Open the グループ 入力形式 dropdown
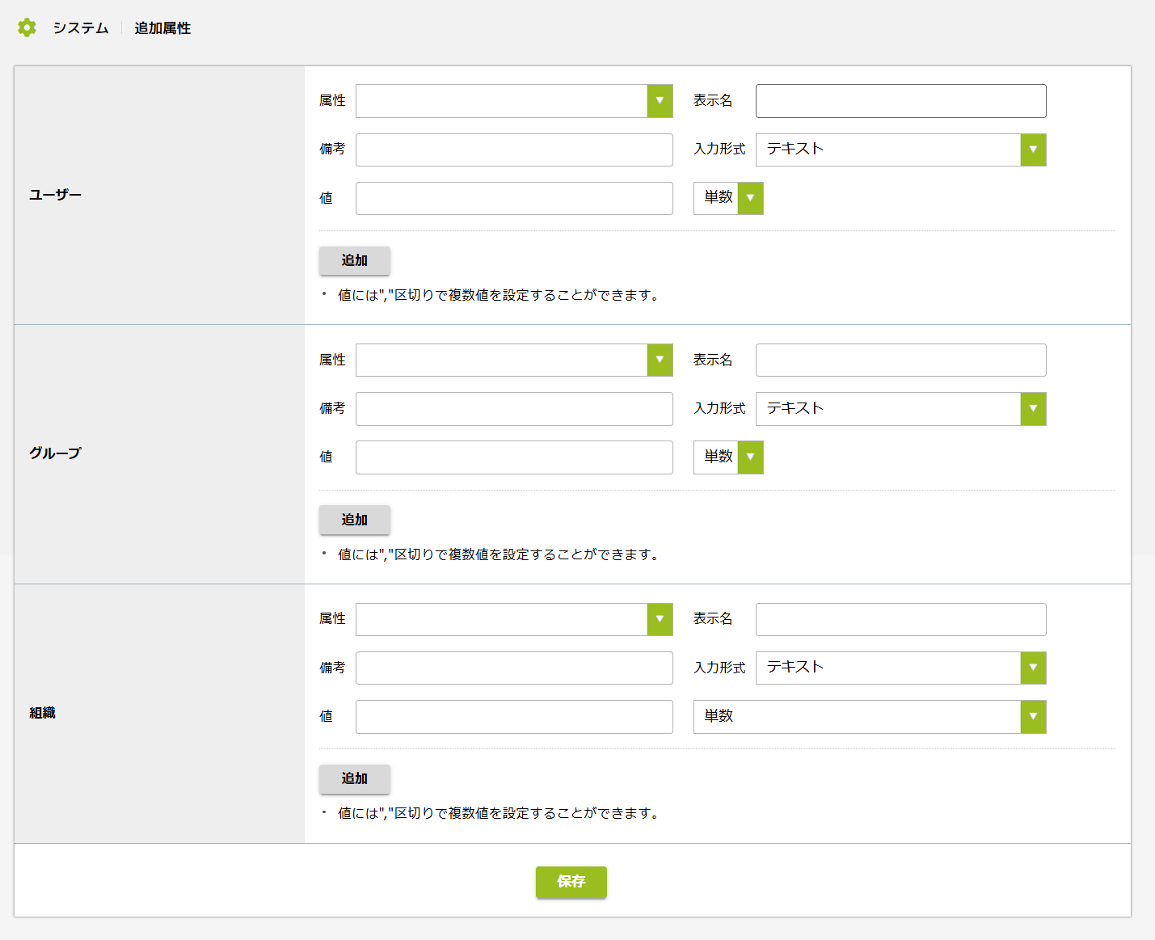 click(900, 409)
